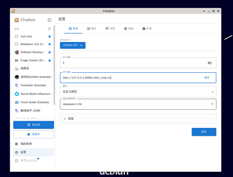Expand the 高级 advanced section

138,119
